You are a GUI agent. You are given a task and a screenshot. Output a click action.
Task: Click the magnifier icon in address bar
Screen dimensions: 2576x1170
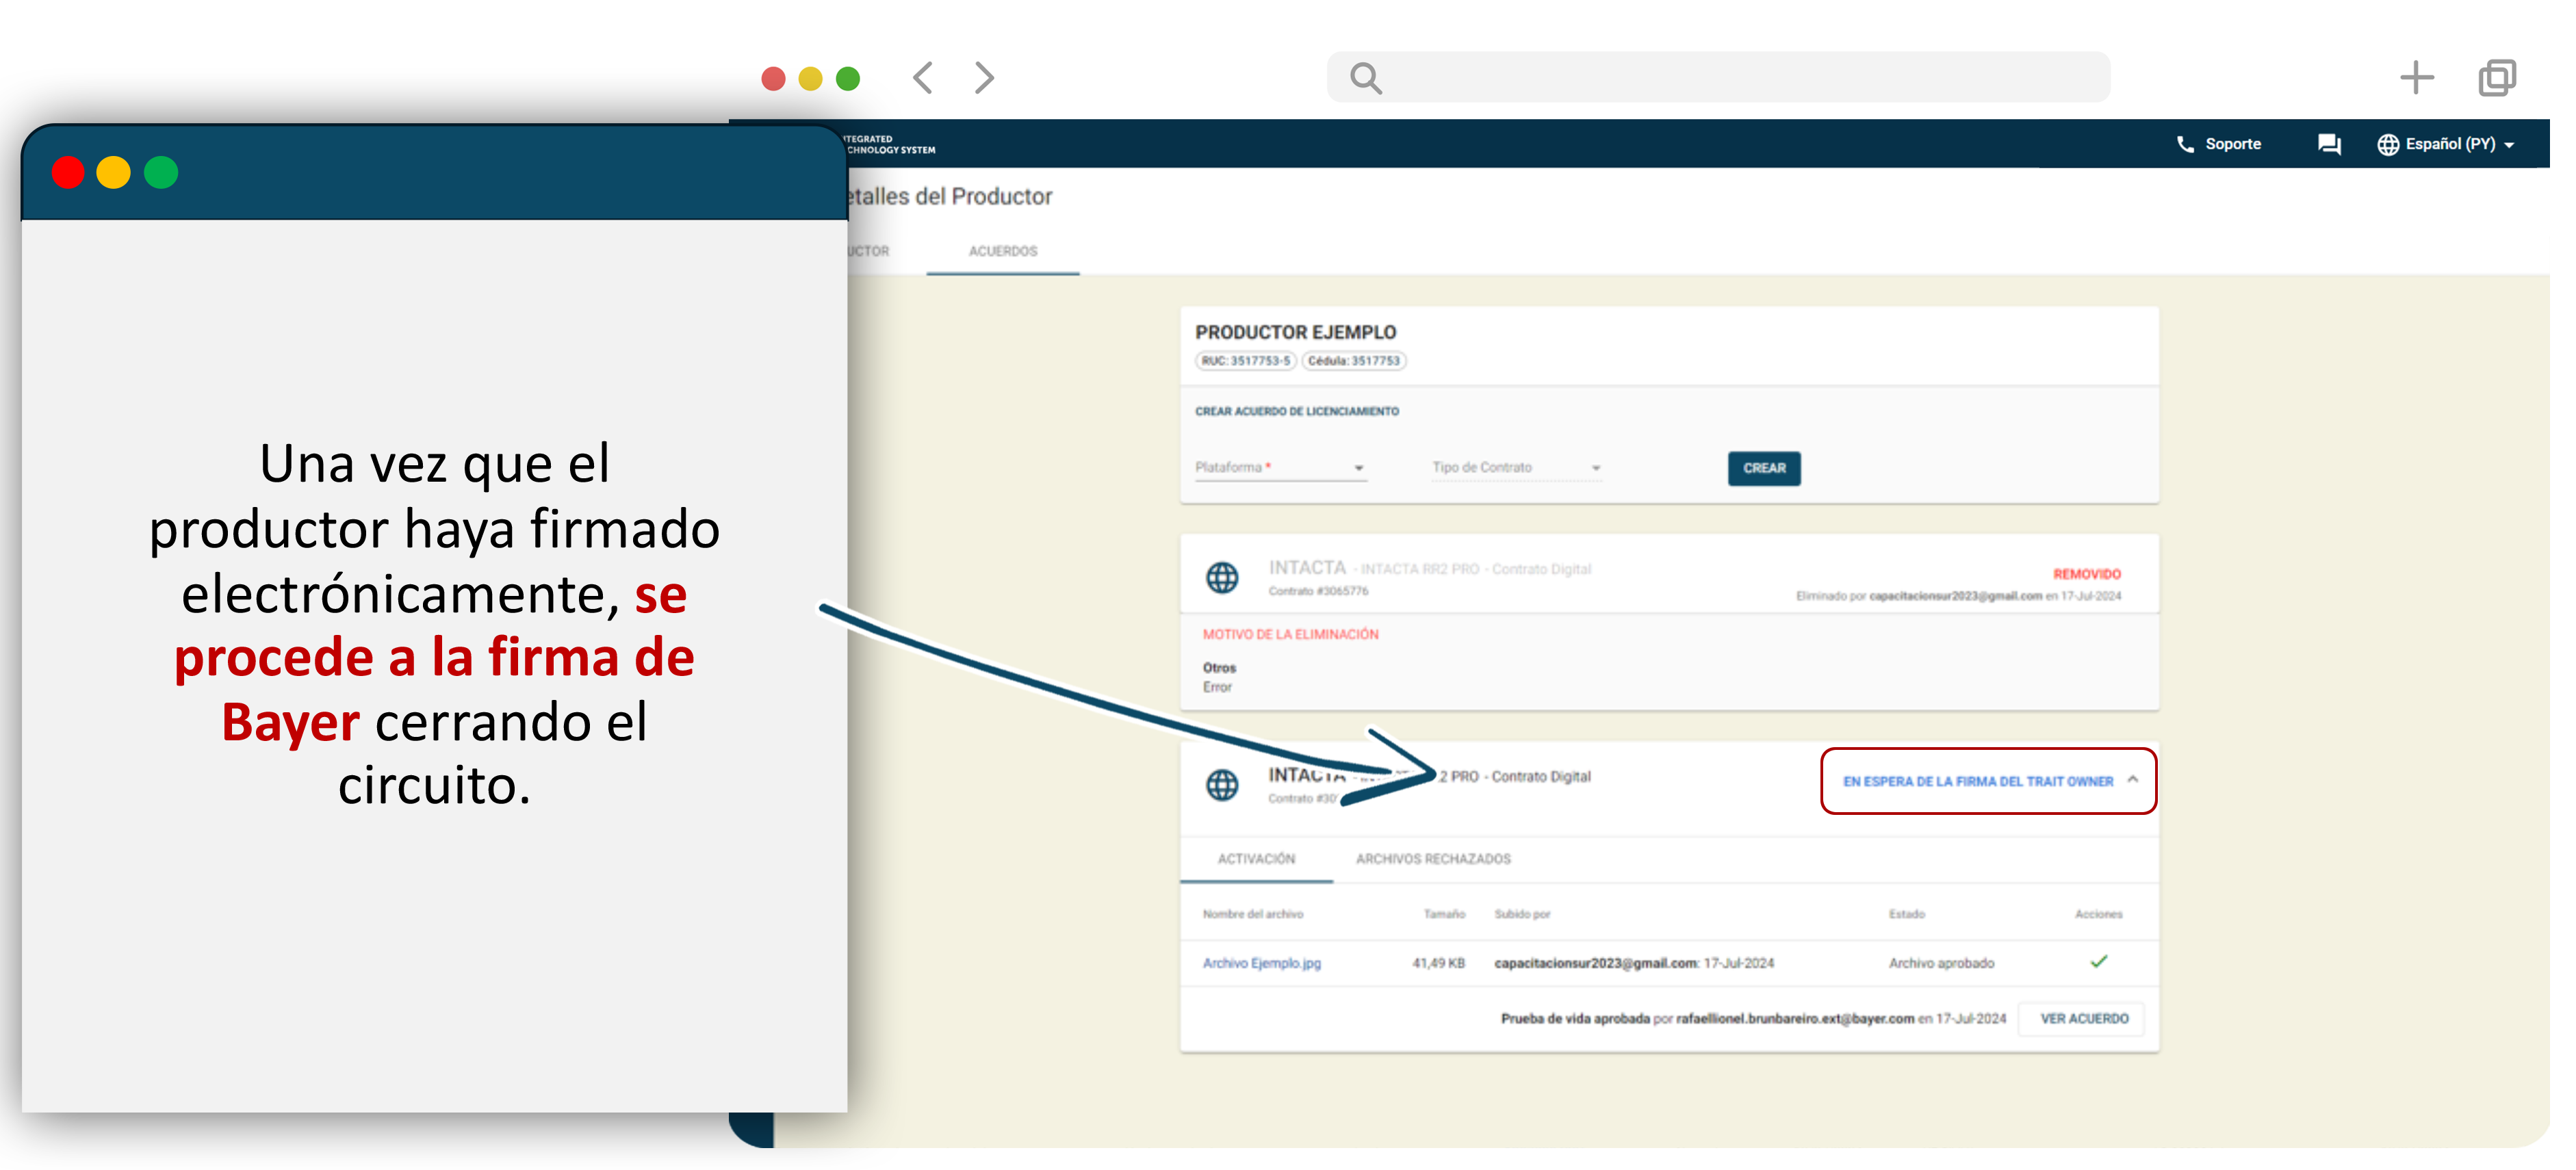coord(1365,78)
